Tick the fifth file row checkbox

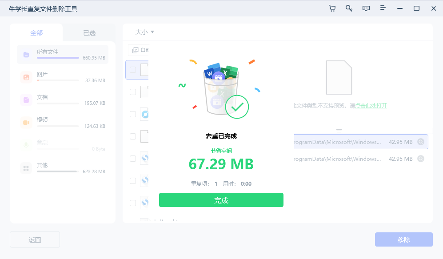[133, 159]
